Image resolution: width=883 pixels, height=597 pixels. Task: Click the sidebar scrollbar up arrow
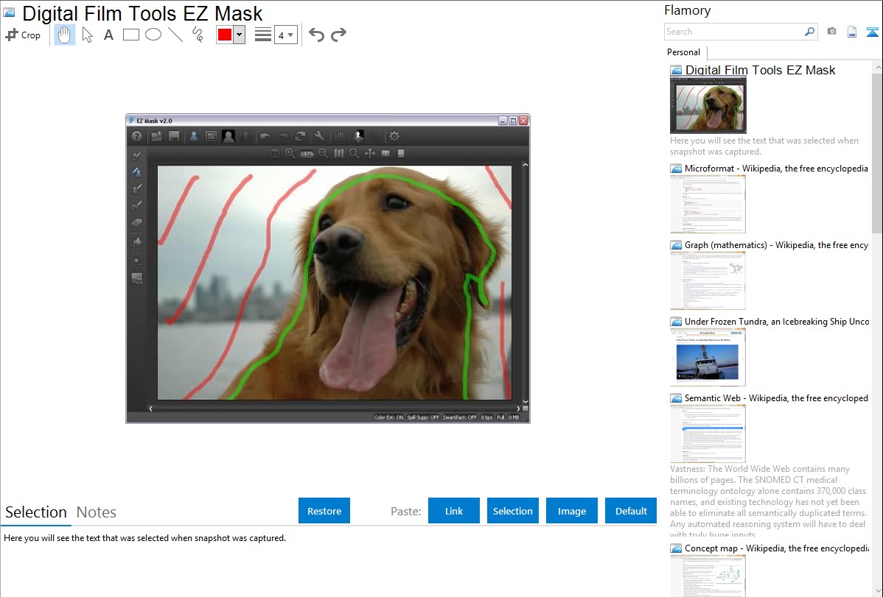click(x=877, y=68)
